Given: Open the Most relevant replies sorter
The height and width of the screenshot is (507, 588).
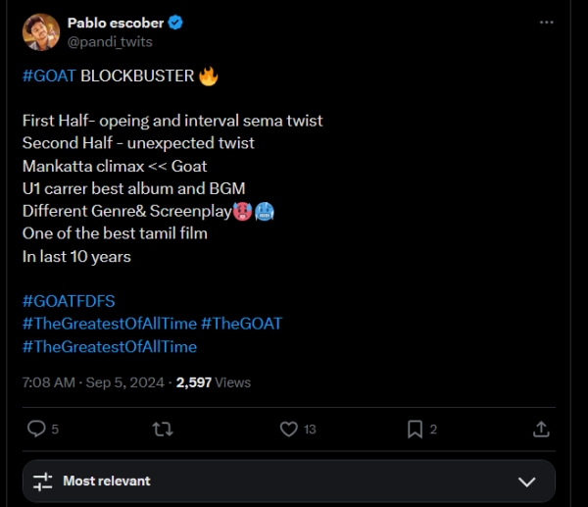Looking at the screenshot, I should click(x=107, y=482).
